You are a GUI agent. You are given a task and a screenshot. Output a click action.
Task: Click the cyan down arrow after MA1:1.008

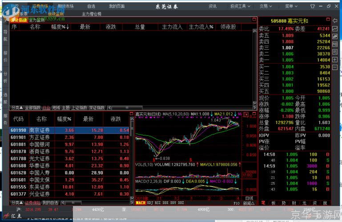pyautogui.click(x=212, y=114)
